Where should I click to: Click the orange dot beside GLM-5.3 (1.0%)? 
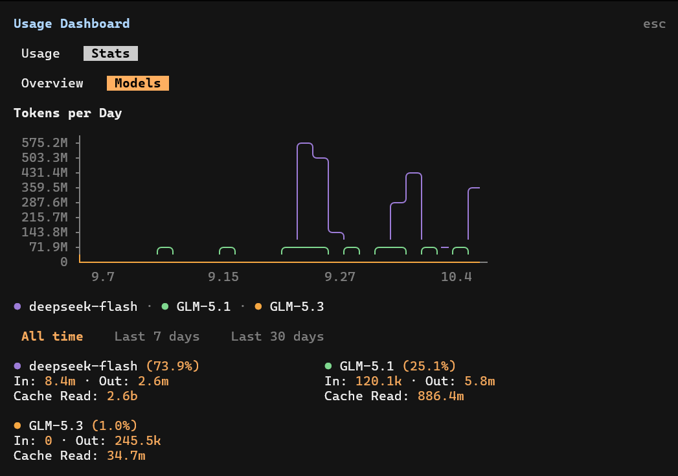coord(17,426)
